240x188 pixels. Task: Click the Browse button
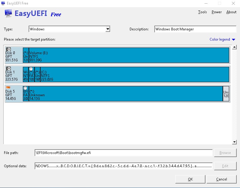coord(225,153)
